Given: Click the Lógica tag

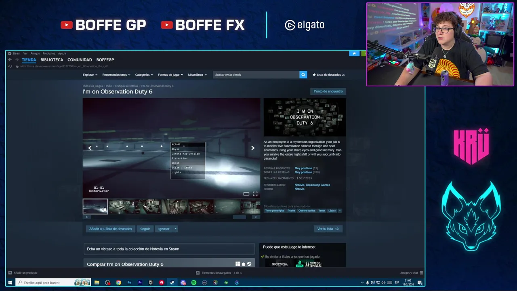Looking at the screenshot, I should pyautogui.click(x=332, y=211).
